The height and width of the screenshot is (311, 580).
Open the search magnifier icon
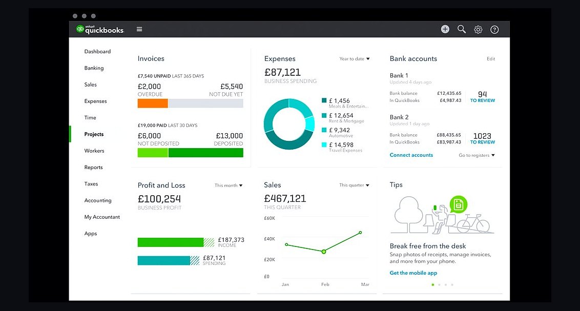click(461, 29)
